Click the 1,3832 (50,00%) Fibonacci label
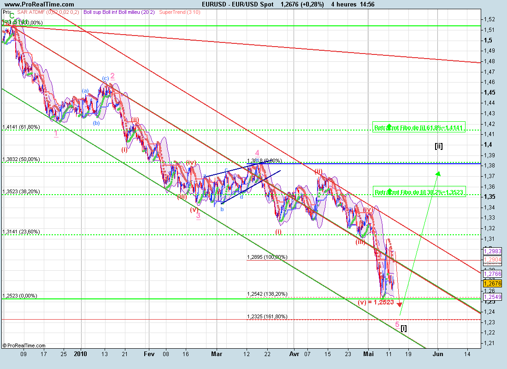The height and width of the screenshot is (369, 507). (x=21, y=159)
